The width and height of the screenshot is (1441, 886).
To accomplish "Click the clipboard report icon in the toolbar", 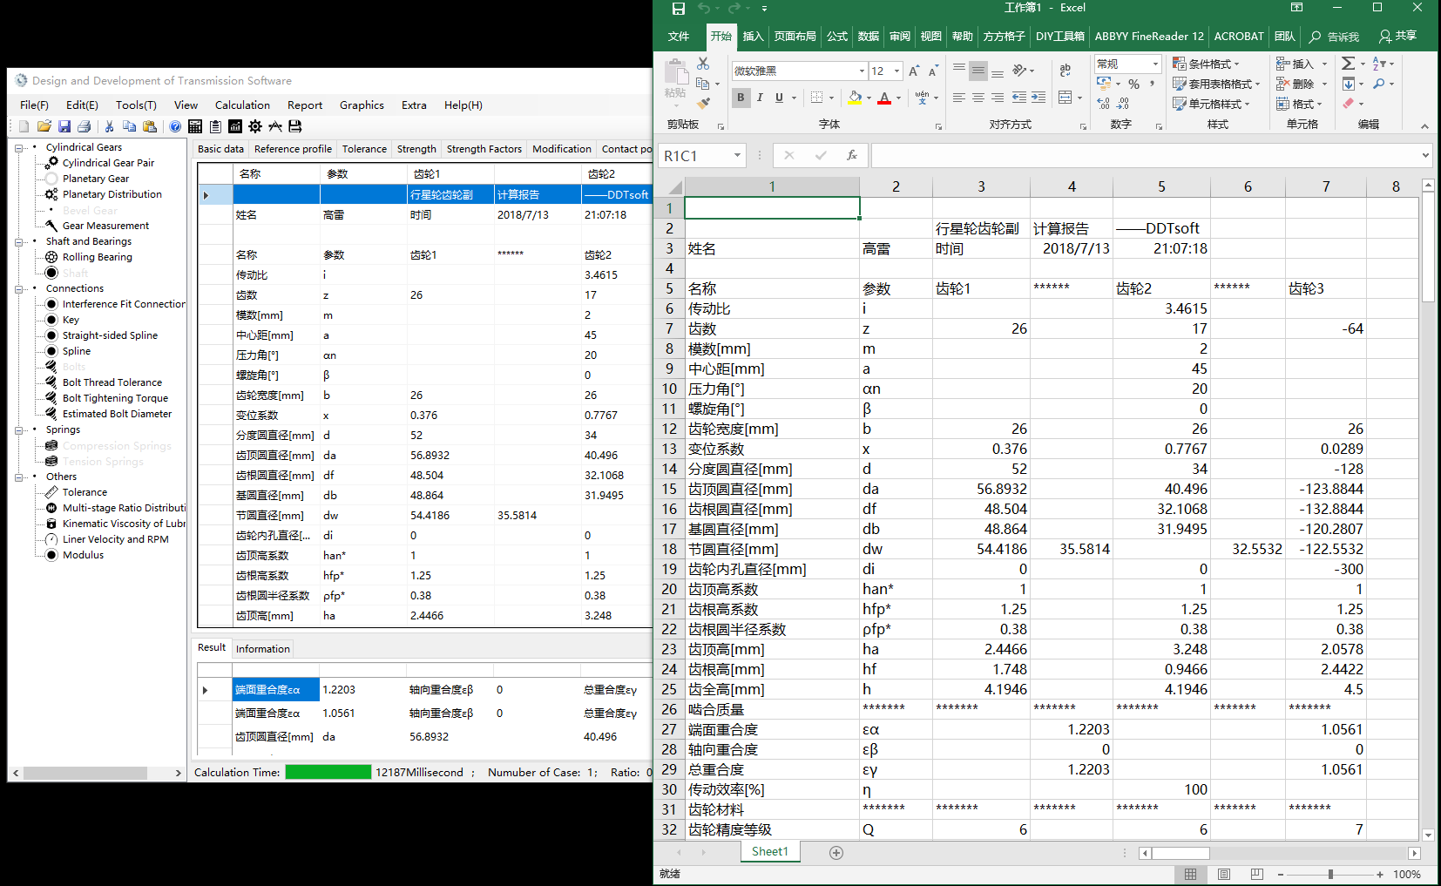I will click(215, 126).
